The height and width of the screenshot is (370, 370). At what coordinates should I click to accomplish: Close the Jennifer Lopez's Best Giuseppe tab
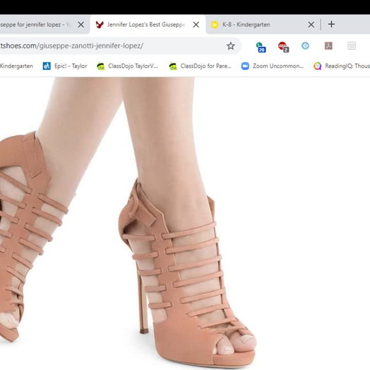point(196,24)
